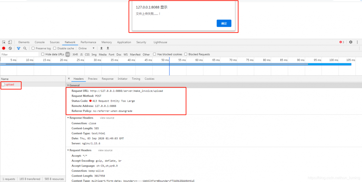Switch to the Initiator detail tab

point(122,79)
